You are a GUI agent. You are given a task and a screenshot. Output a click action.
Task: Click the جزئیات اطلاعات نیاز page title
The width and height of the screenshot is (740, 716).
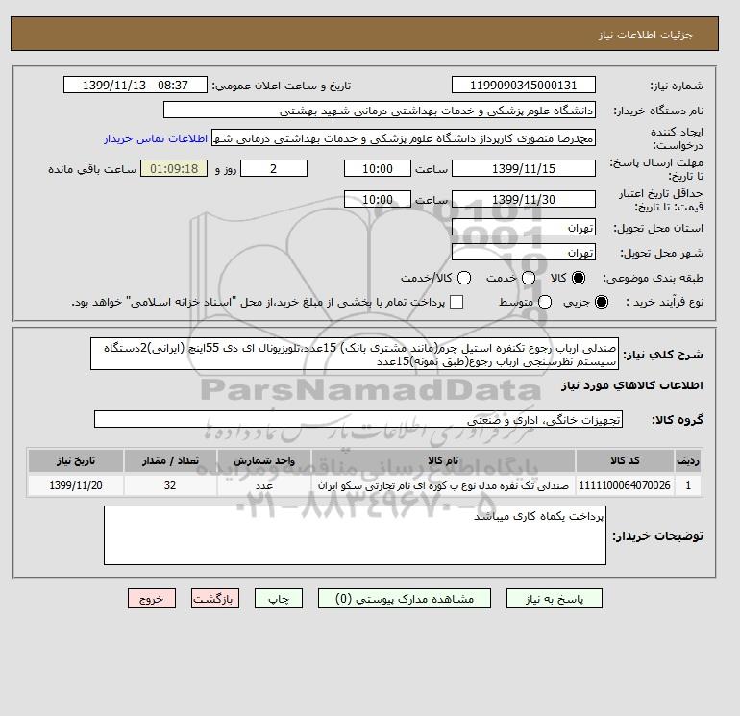pos(645,35)
